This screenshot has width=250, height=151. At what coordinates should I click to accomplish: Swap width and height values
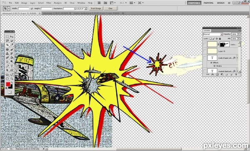32,8
